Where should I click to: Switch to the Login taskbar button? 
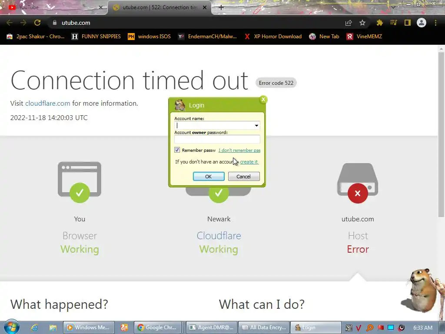pyautogui.click(x=316, y=327)
